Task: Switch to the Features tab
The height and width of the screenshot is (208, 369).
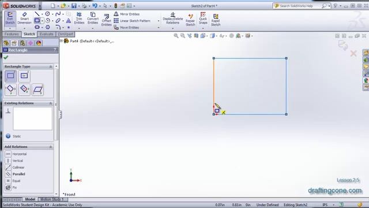Action: click(x=12, y=34)
